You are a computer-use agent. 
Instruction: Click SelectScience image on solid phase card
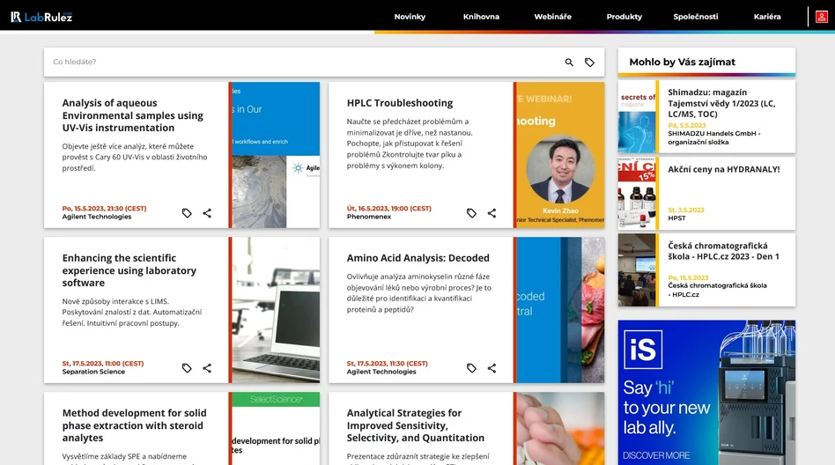[276, 429]
